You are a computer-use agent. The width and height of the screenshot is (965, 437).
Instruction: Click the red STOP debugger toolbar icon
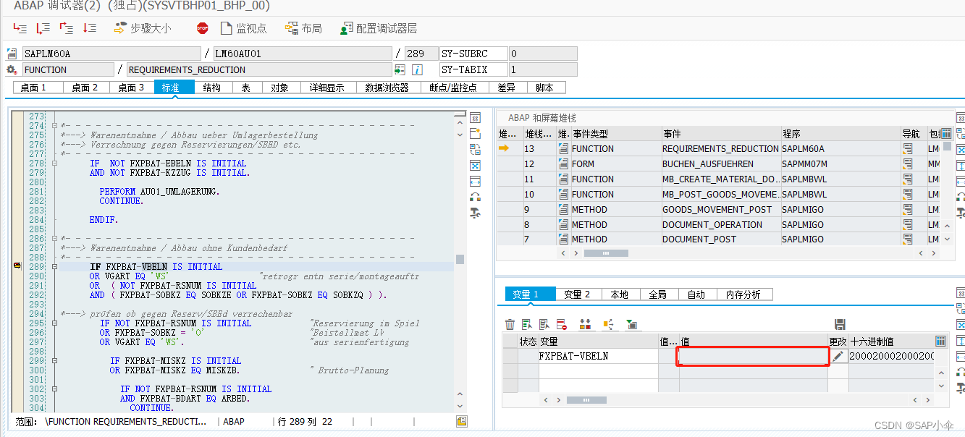pyautogui.click(x=202, y=30)
